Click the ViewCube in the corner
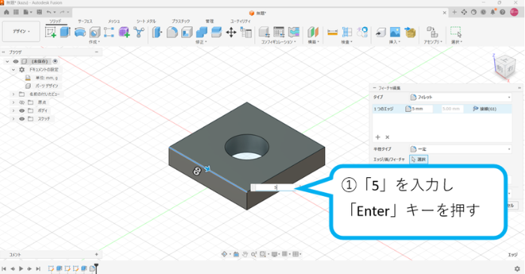Image resolution: width=525 pixels, height=274 pixels. pyautogui.click(x=504, y=68)
